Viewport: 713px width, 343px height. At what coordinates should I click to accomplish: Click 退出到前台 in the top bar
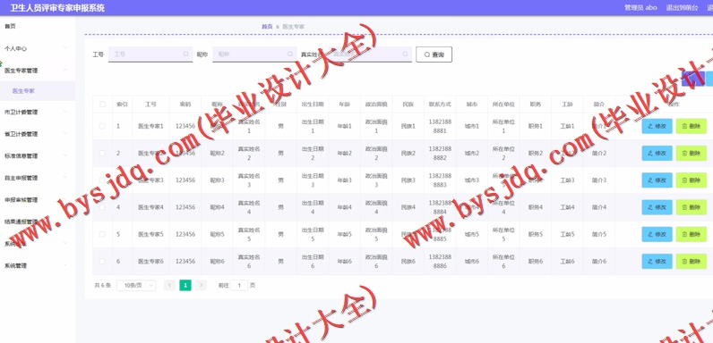682,8
